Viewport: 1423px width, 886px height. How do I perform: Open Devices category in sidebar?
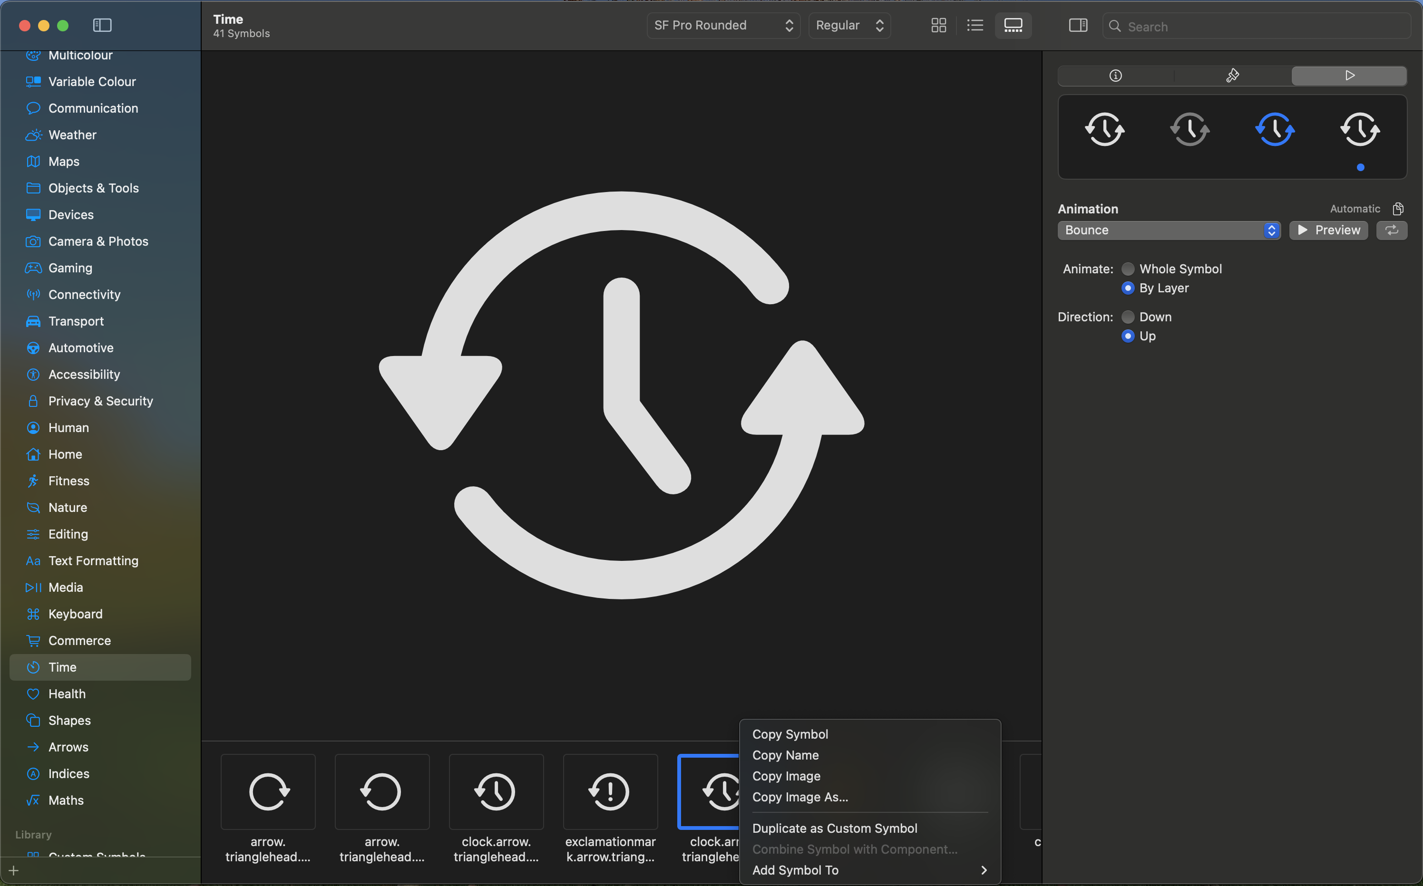click(100, 214)
